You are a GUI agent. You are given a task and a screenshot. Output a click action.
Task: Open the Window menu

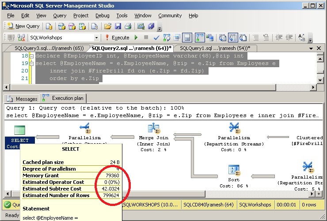coord(143,15)
